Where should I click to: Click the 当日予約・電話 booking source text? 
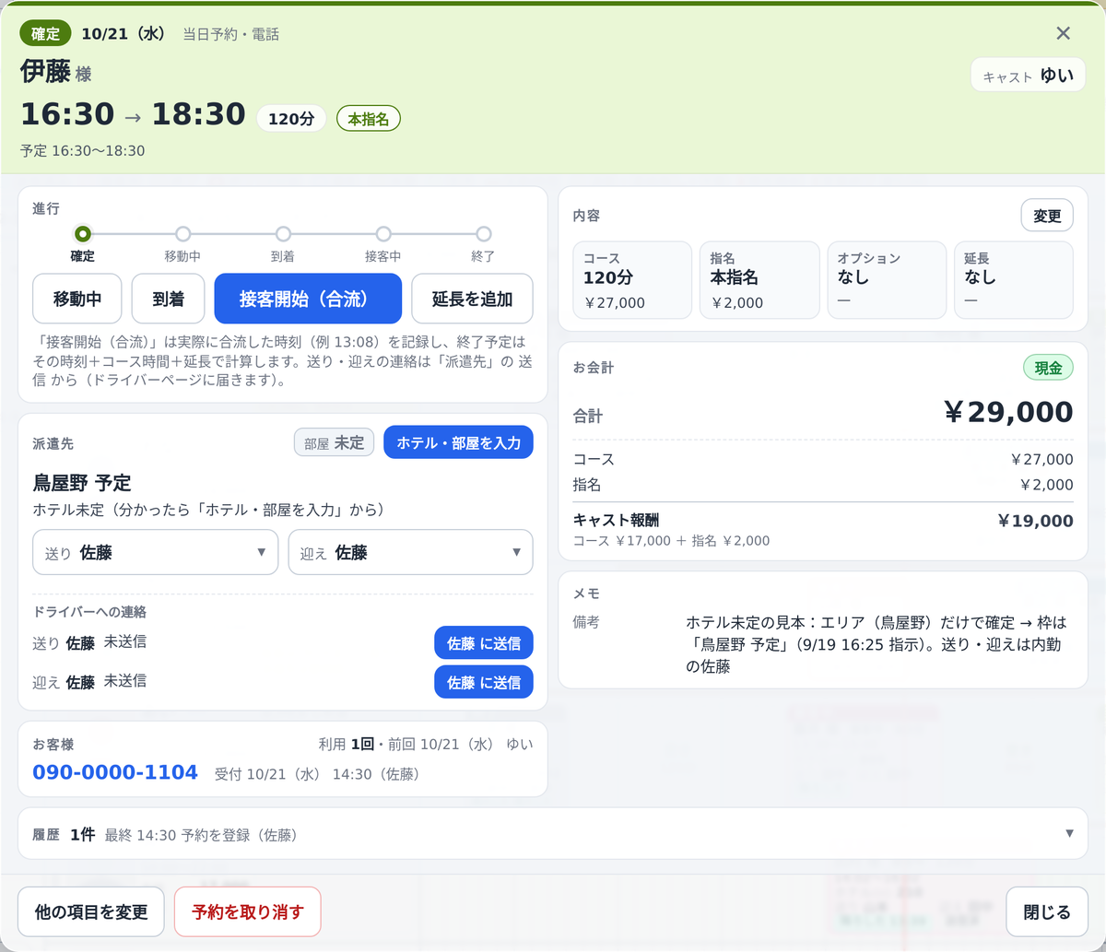click(230, 34)
